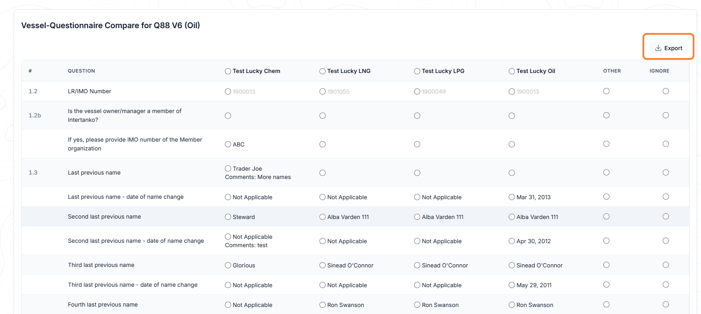Image resolution: width=701 pixels, height=314 pixels.
Task: Click question number 1.3 link
Action: [33, 173]
